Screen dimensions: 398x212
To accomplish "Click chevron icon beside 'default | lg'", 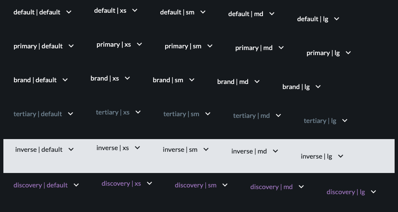I will coord(337,19).
